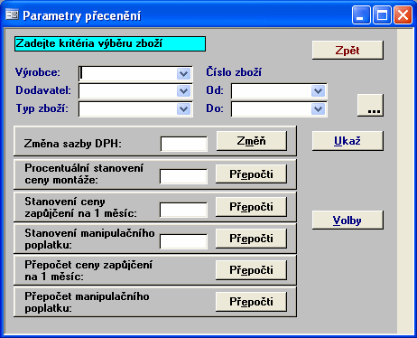417x338 pixels.
Task: Click the 'Typ zboží:' label
Action: point(42,108)
